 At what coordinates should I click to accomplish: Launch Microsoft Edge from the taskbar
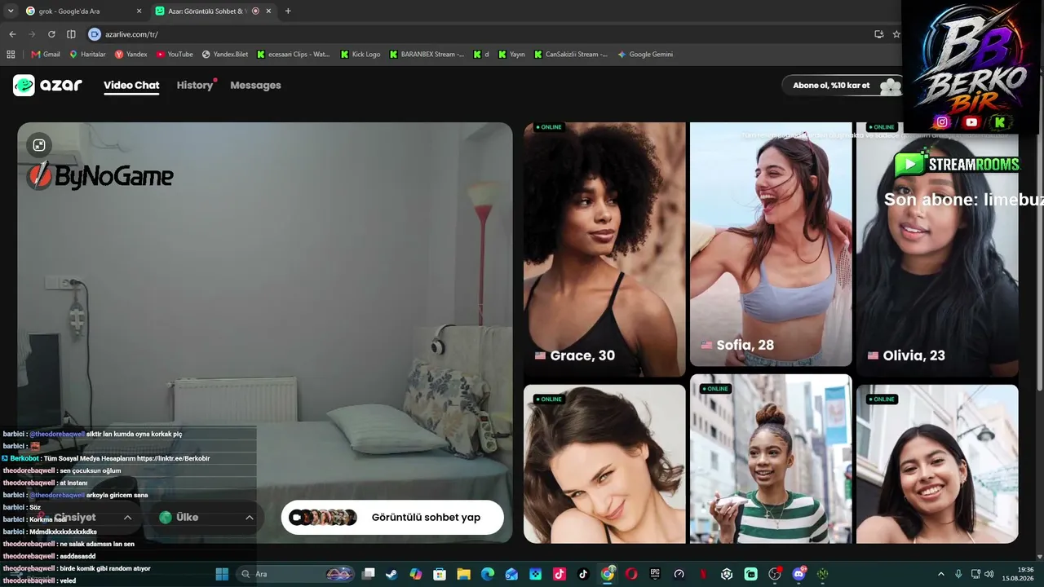(x=488, y=574)
